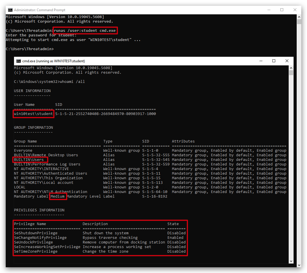
Task: Click SID 'S-1-5-64-10'
Action: pyautogui.click(x=155, y=192)
